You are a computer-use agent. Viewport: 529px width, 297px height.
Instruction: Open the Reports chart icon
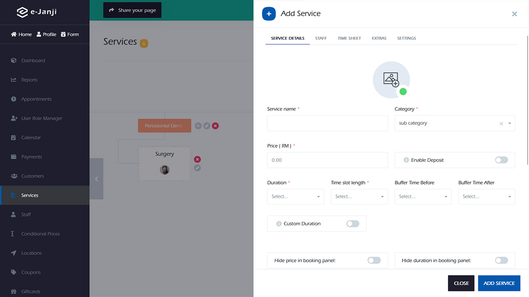coord(14,80)
